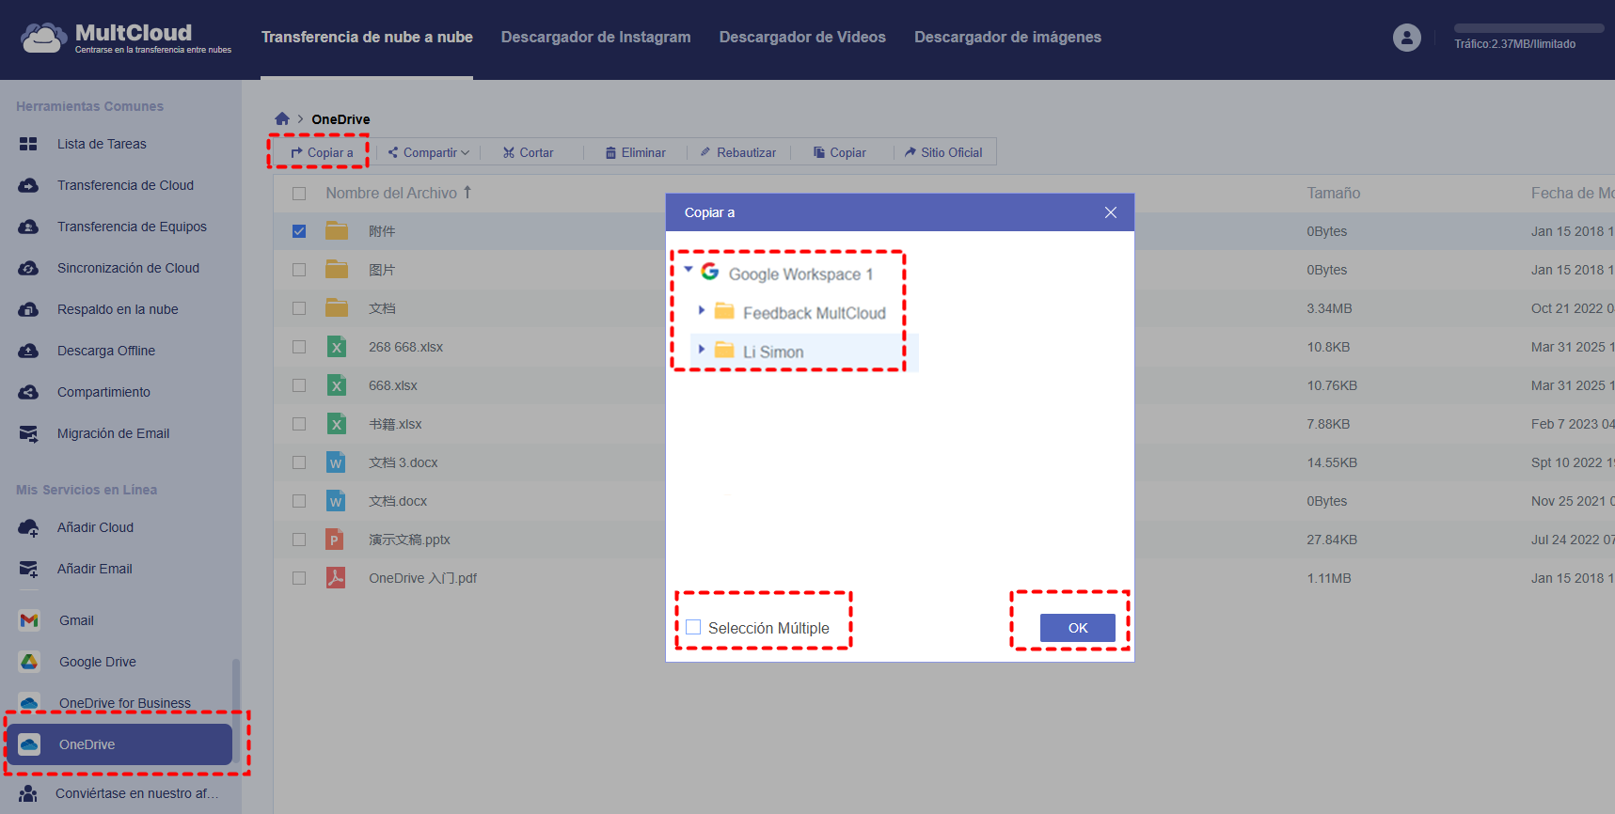Click the Google logo in Copiar a dialog
The width and height of the screenshot is (1615, 814).
click(x=710, y=273)
